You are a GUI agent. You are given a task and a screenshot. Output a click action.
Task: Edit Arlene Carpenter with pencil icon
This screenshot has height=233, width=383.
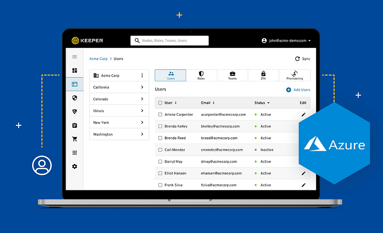[x=304, y=115]
